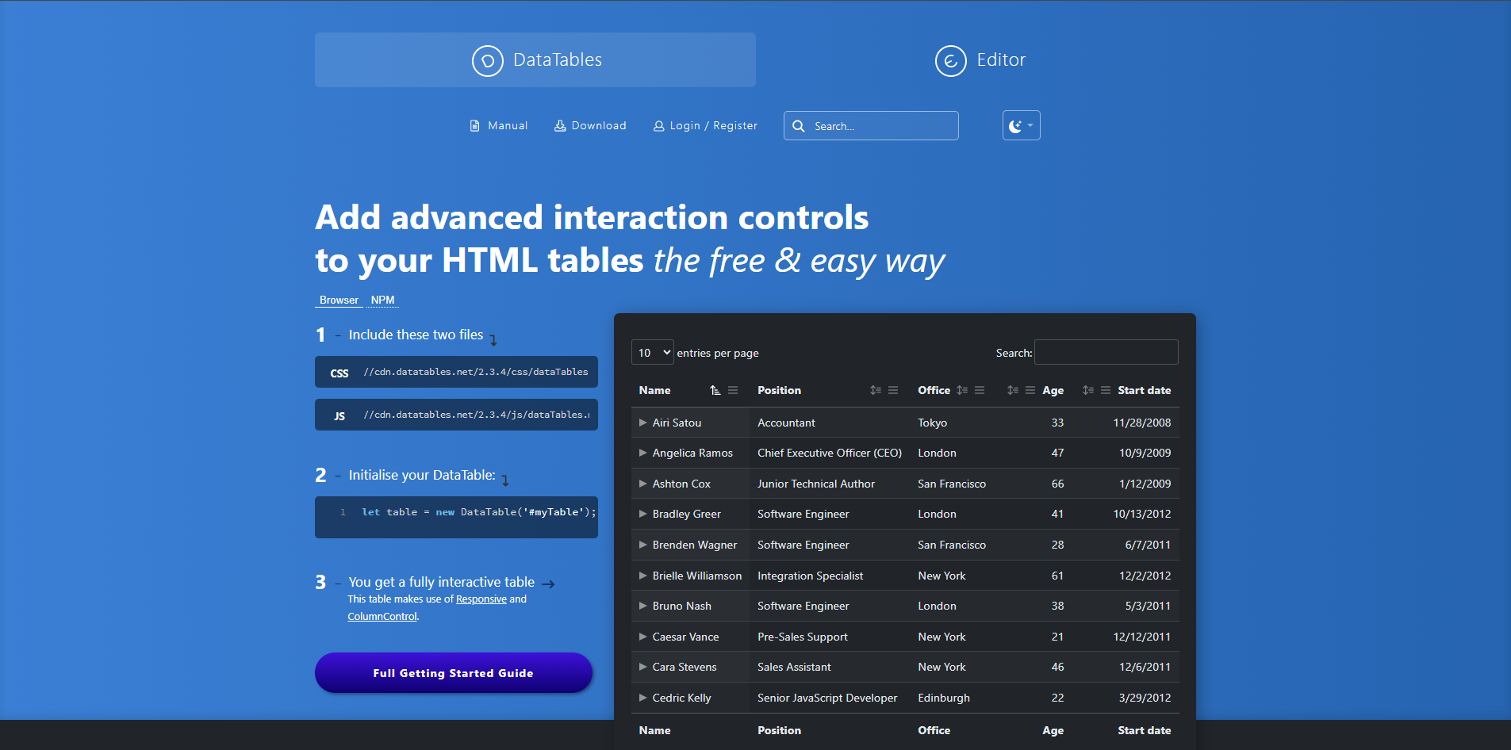The image size is (1511, 750).
Task: Click the DataTables logo icon in header
Action: point(487,60)
